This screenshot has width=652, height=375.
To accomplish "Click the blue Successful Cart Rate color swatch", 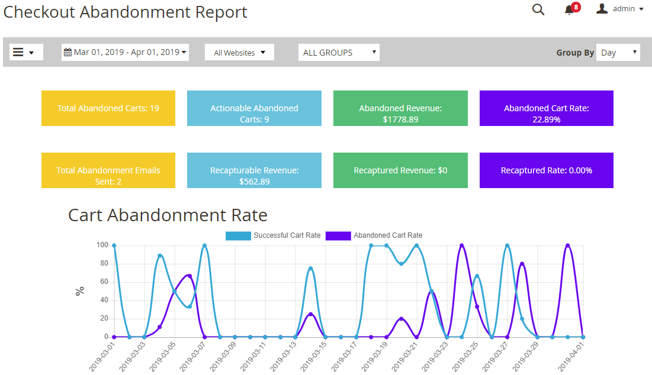I will pyautogui.click(x=239, y=235).
